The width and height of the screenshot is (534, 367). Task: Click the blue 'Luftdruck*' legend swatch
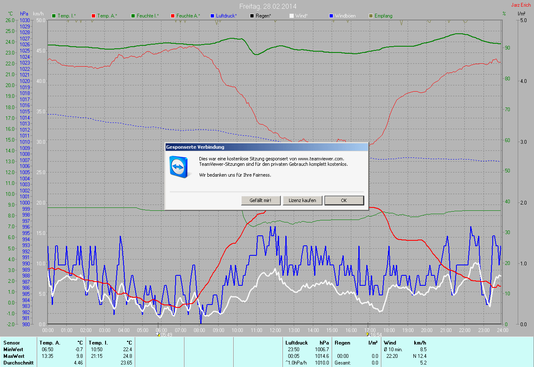(212, 16)
